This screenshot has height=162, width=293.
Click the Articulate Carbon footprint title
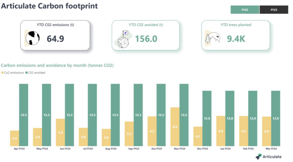pyautogui.click(x=50, y=5)
